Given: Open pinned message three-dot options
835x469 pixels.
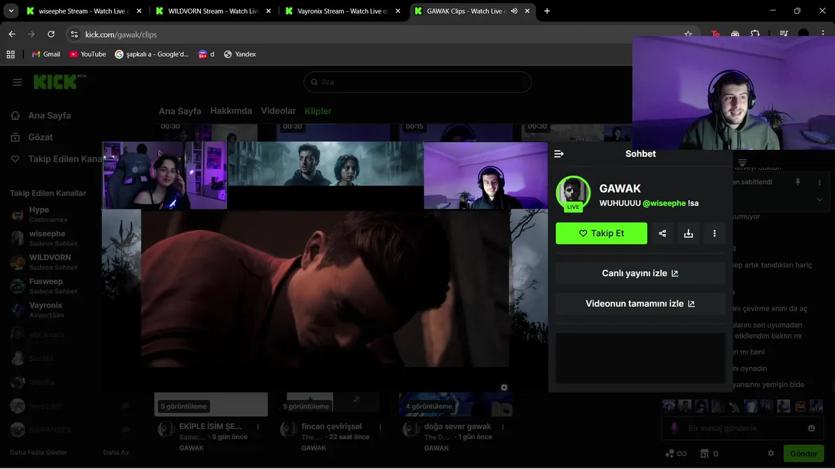Looking at the screenshot, I should point(819,182).
